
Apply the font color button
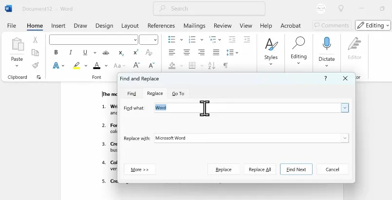pyautogui.click(x=97, y=65)
